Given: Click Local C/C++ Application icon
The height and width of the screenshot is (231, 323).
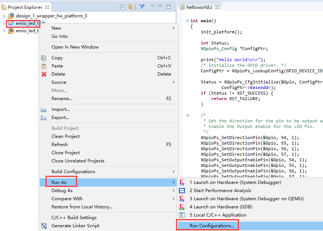Looking at the screenshot, I should tap(182, 215).
